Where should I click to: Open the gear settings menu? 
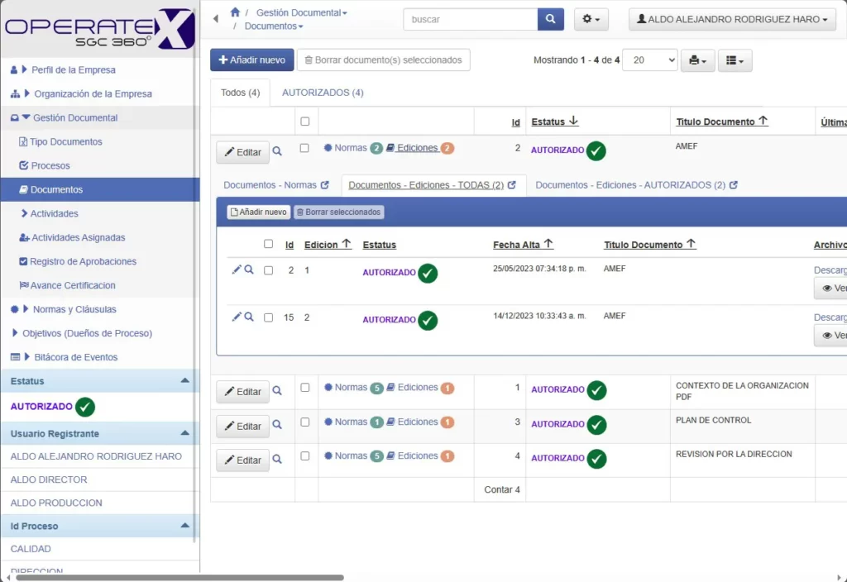(591, 19)
